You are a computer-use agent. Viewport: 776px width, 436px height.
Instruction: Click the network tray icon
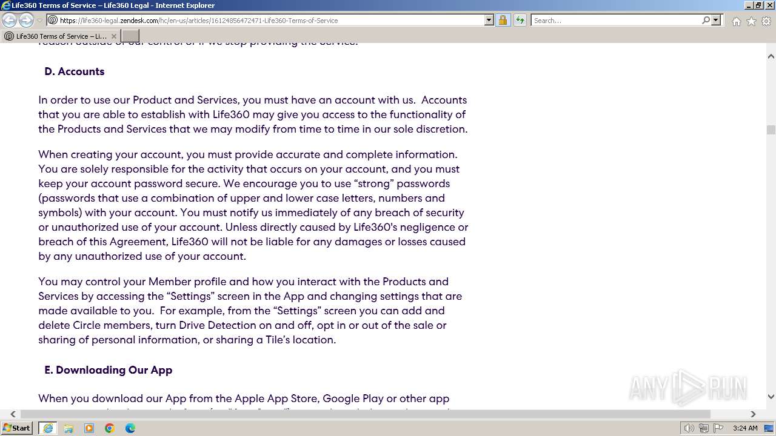[x=703, y=428]
